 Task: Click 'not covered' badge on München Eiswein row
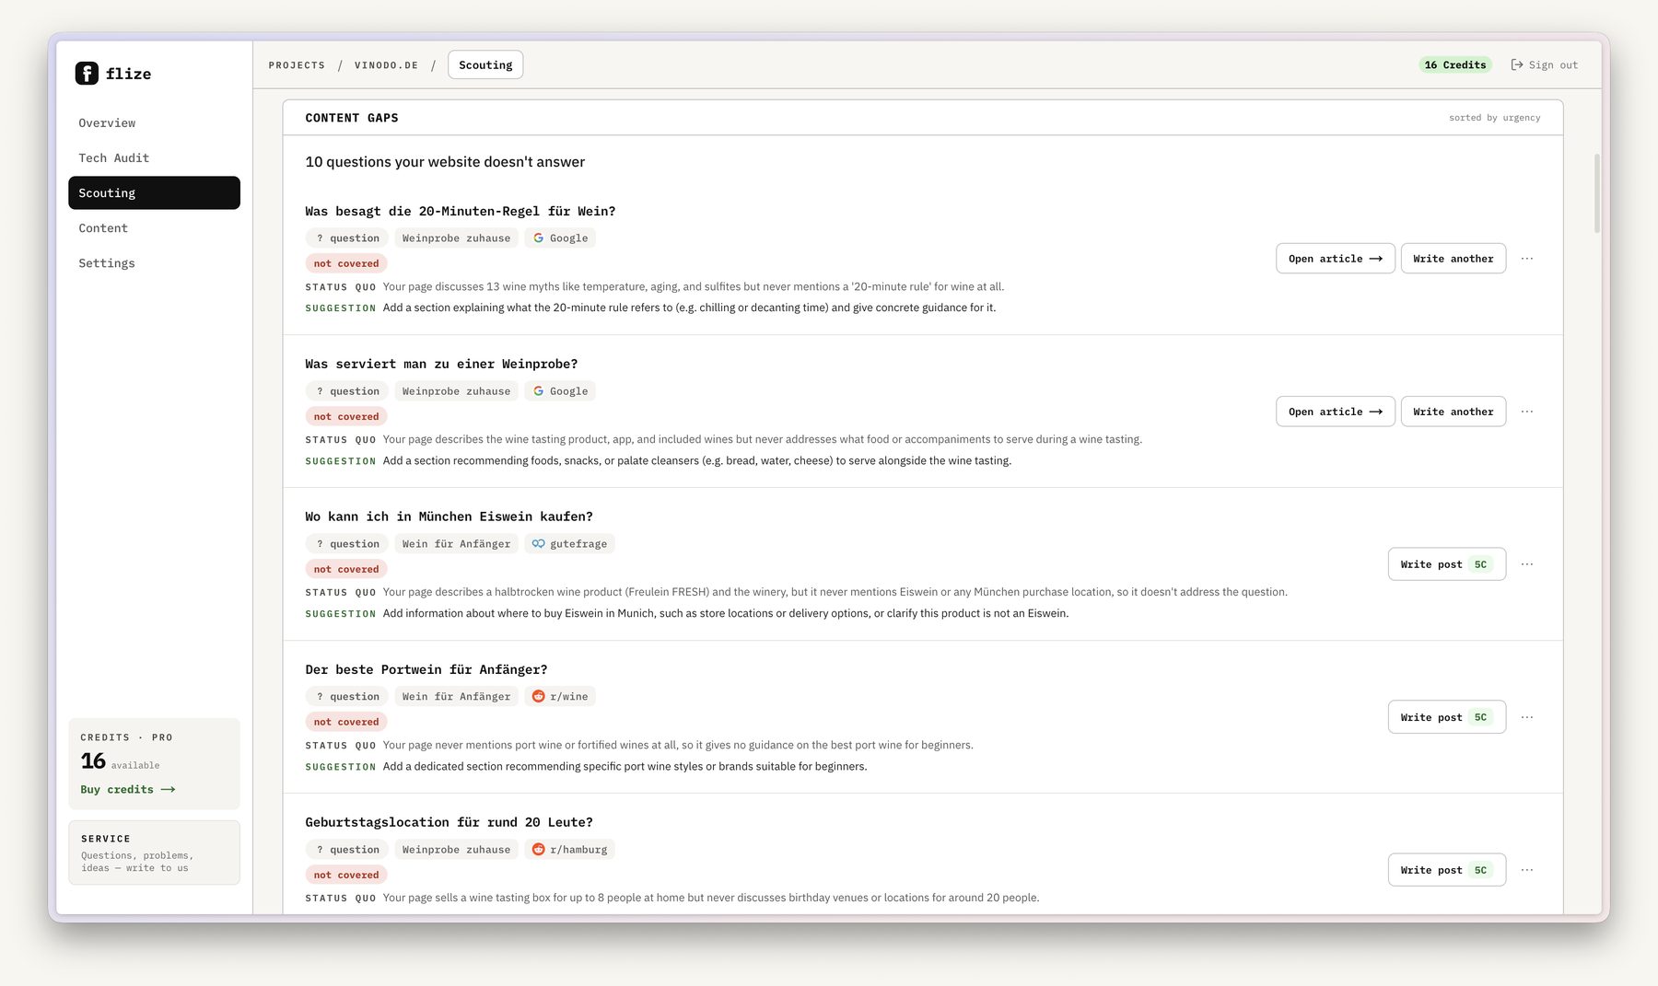click(x=346, y=569)
